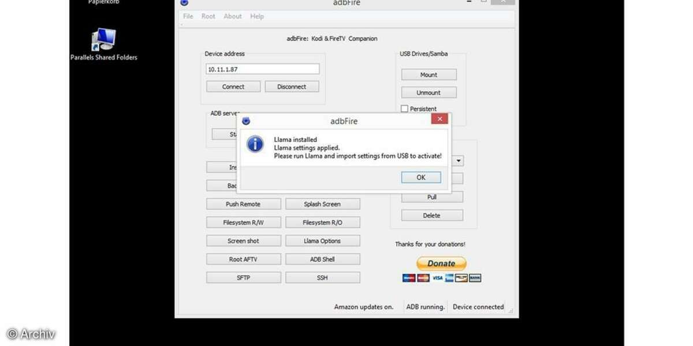Click the PayPal Donate button
The height and width of the screenshot is (346, 693).
click(x=441, y=264)
